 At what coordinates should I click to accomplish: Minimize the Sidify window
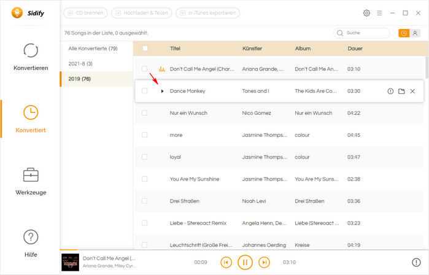click(392, 13)
